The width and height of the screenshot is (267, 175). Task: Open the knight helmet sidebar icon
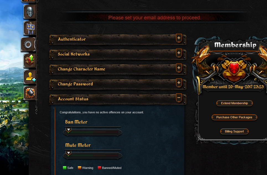point(30,12)
